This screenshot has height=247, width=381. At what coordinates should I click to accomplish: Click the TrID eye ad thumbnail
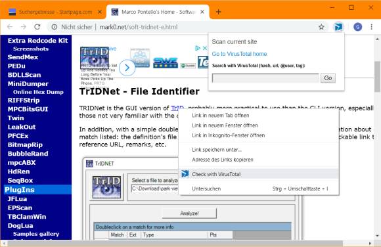click(95, 57)
